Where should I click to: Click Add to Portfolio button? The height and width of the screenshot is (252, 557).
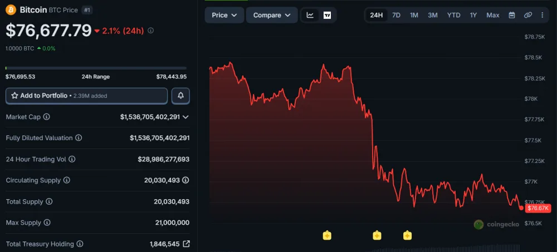pos(86,96)
